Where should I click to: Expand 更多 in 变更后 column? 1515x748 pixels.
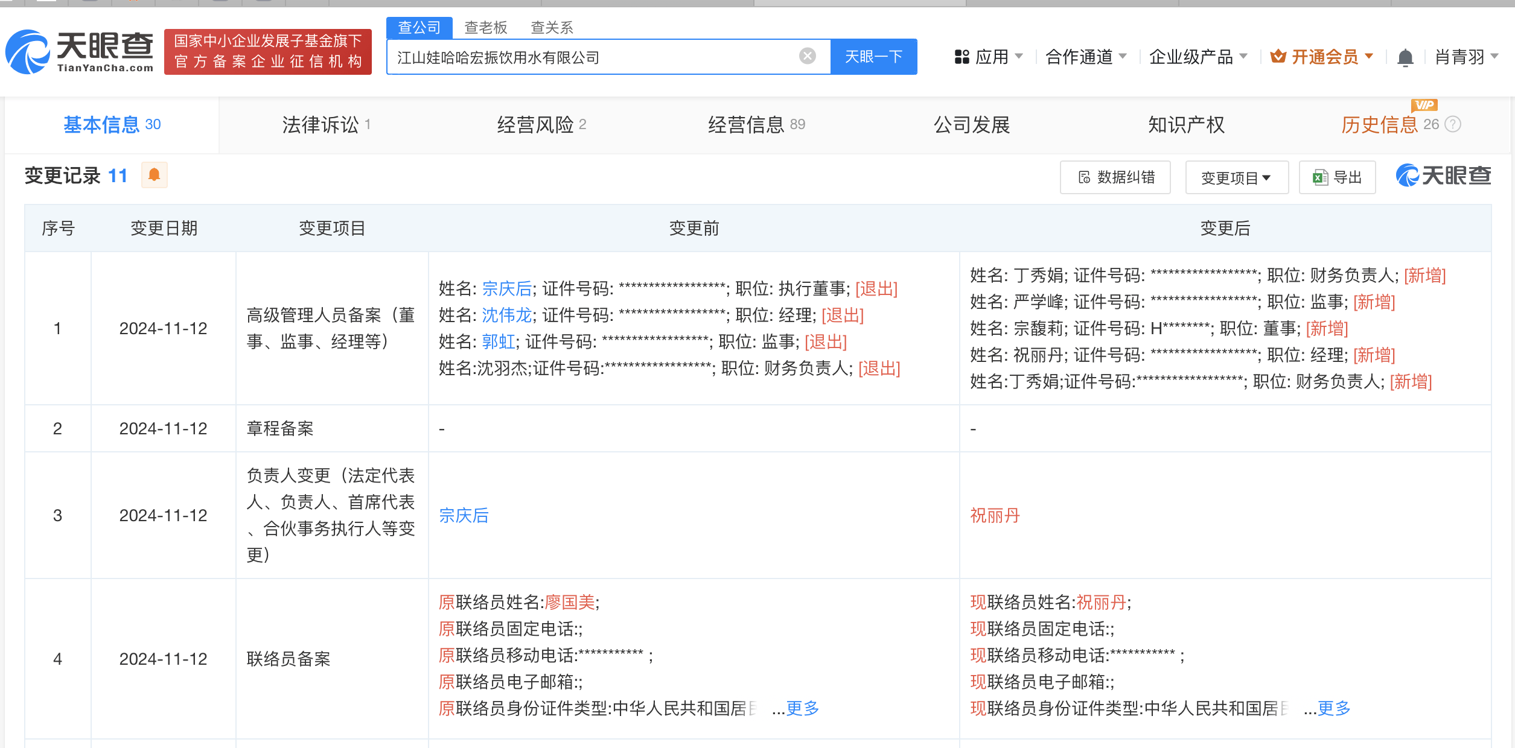point(1334,708)
